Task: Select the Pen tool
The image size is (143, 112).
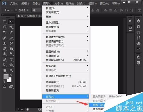Action: [5, 59]
